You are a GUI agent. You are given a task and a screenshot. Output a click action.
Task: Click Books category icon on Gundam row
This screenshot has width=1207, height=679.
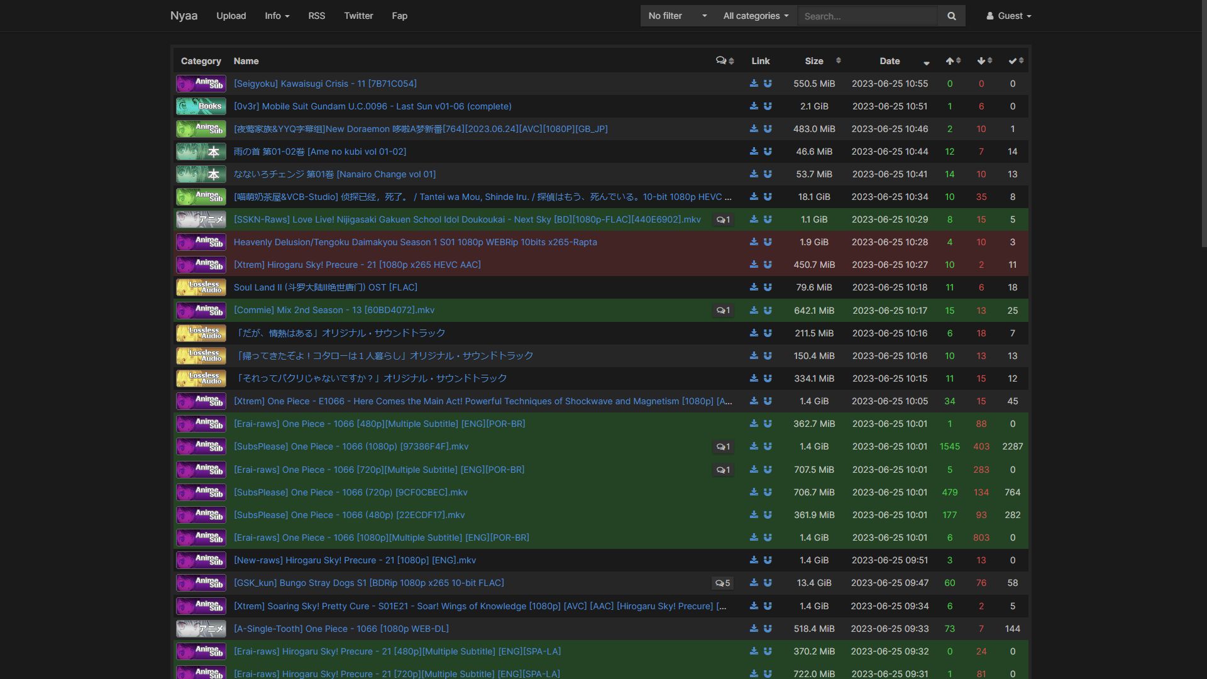pyautogui.click(x=201, y=106)
